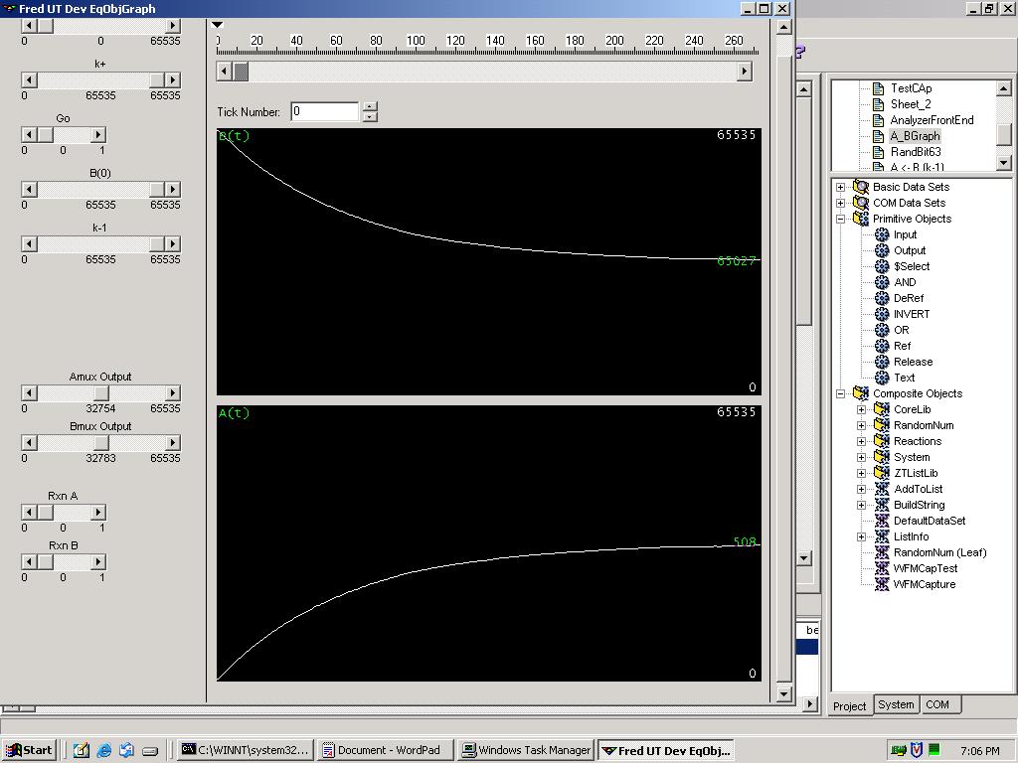Click the timeline scrollbar right arrow
This screenshot has height=763, width=1018.
point(745,72)
